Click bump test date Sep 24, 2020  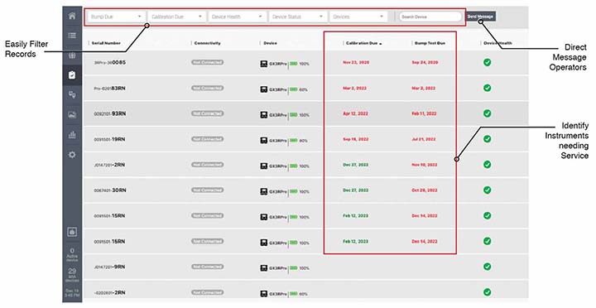point(425,62)
